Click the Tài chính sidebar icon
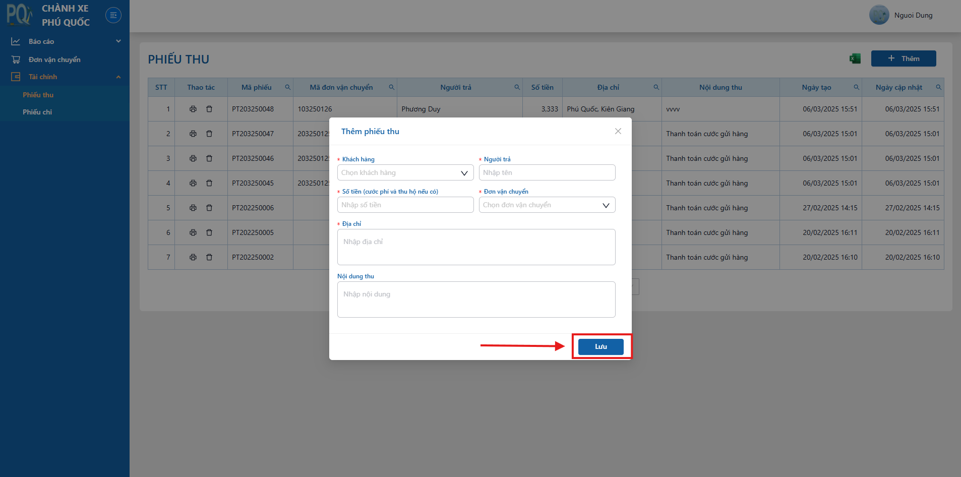This screenshot has width=961, height=477. coord(16,77)
